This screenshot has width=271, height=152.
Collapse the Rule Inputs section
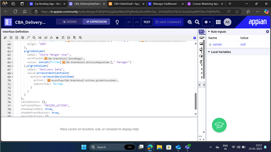(209, 32)
